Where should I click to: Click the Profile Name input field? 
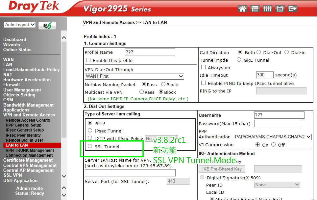(150, 52)
